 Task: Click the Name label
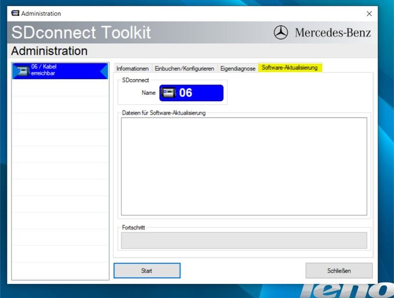coord(149,93)
